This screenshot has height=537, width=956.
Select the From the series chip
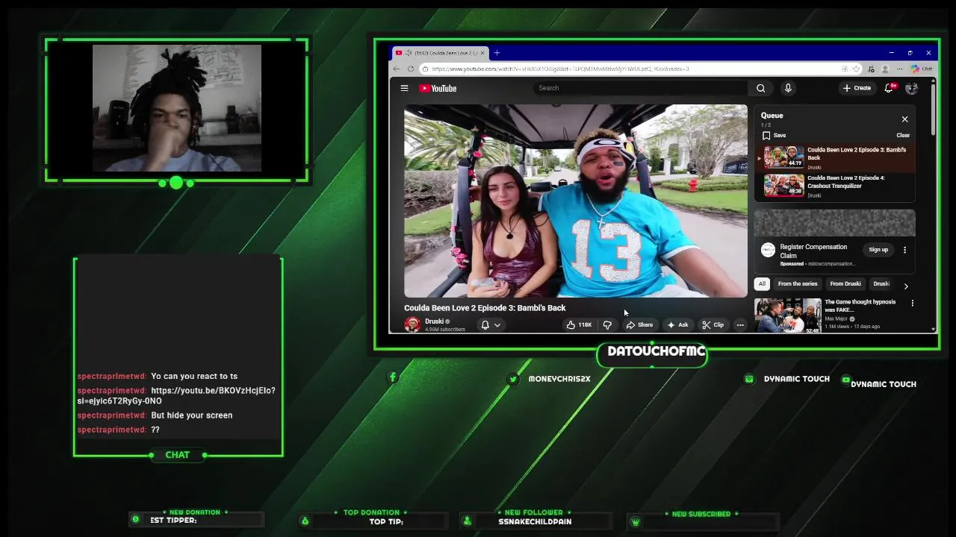[x=798, y=284]
